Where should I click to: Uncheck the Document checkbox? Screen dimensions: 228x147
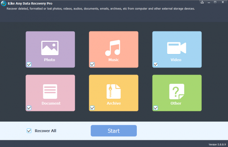(29, 108)
